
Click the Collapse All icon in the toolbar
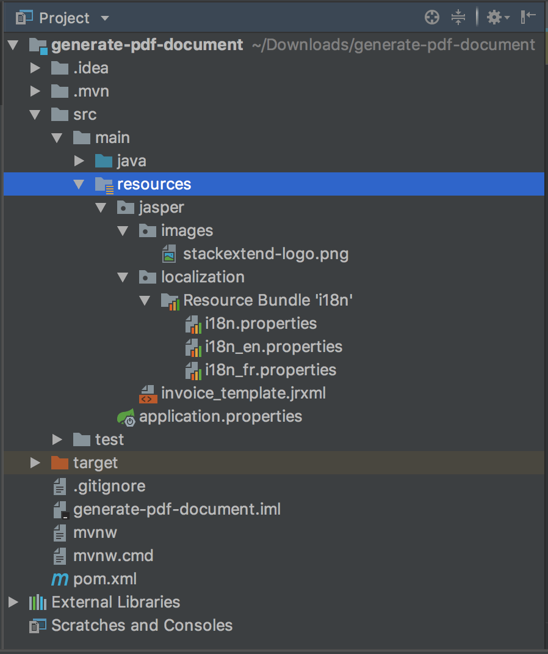458,17
